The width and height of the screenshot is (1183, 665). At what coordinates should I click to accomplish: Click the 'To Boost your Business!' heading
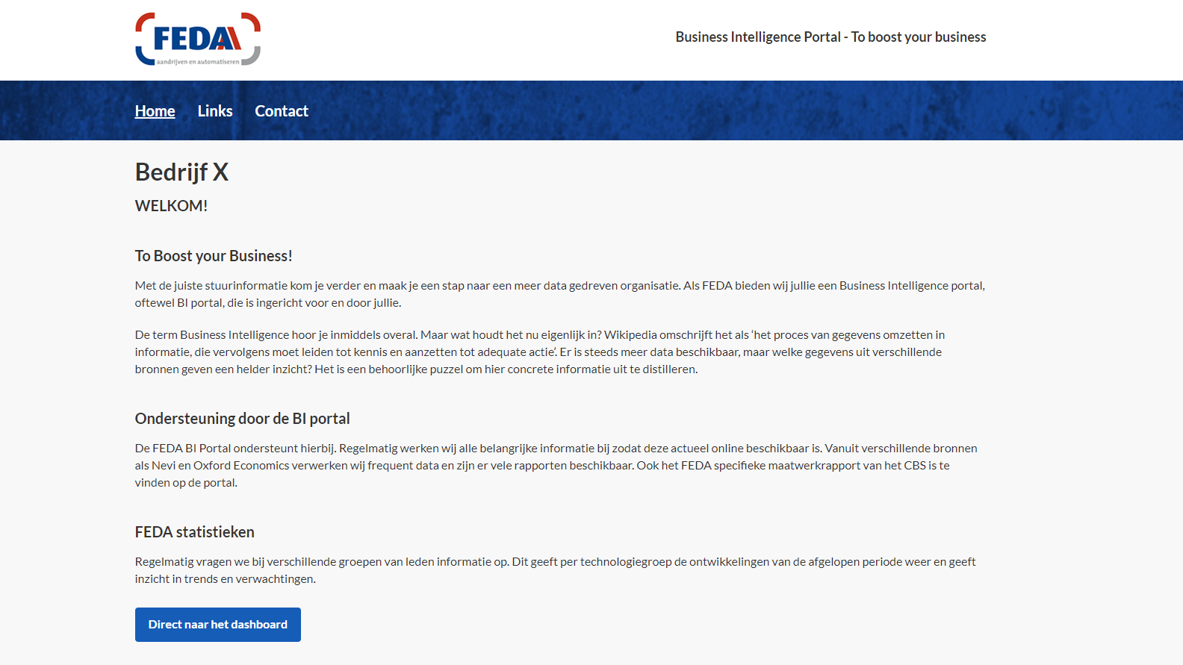click(214, 256)
